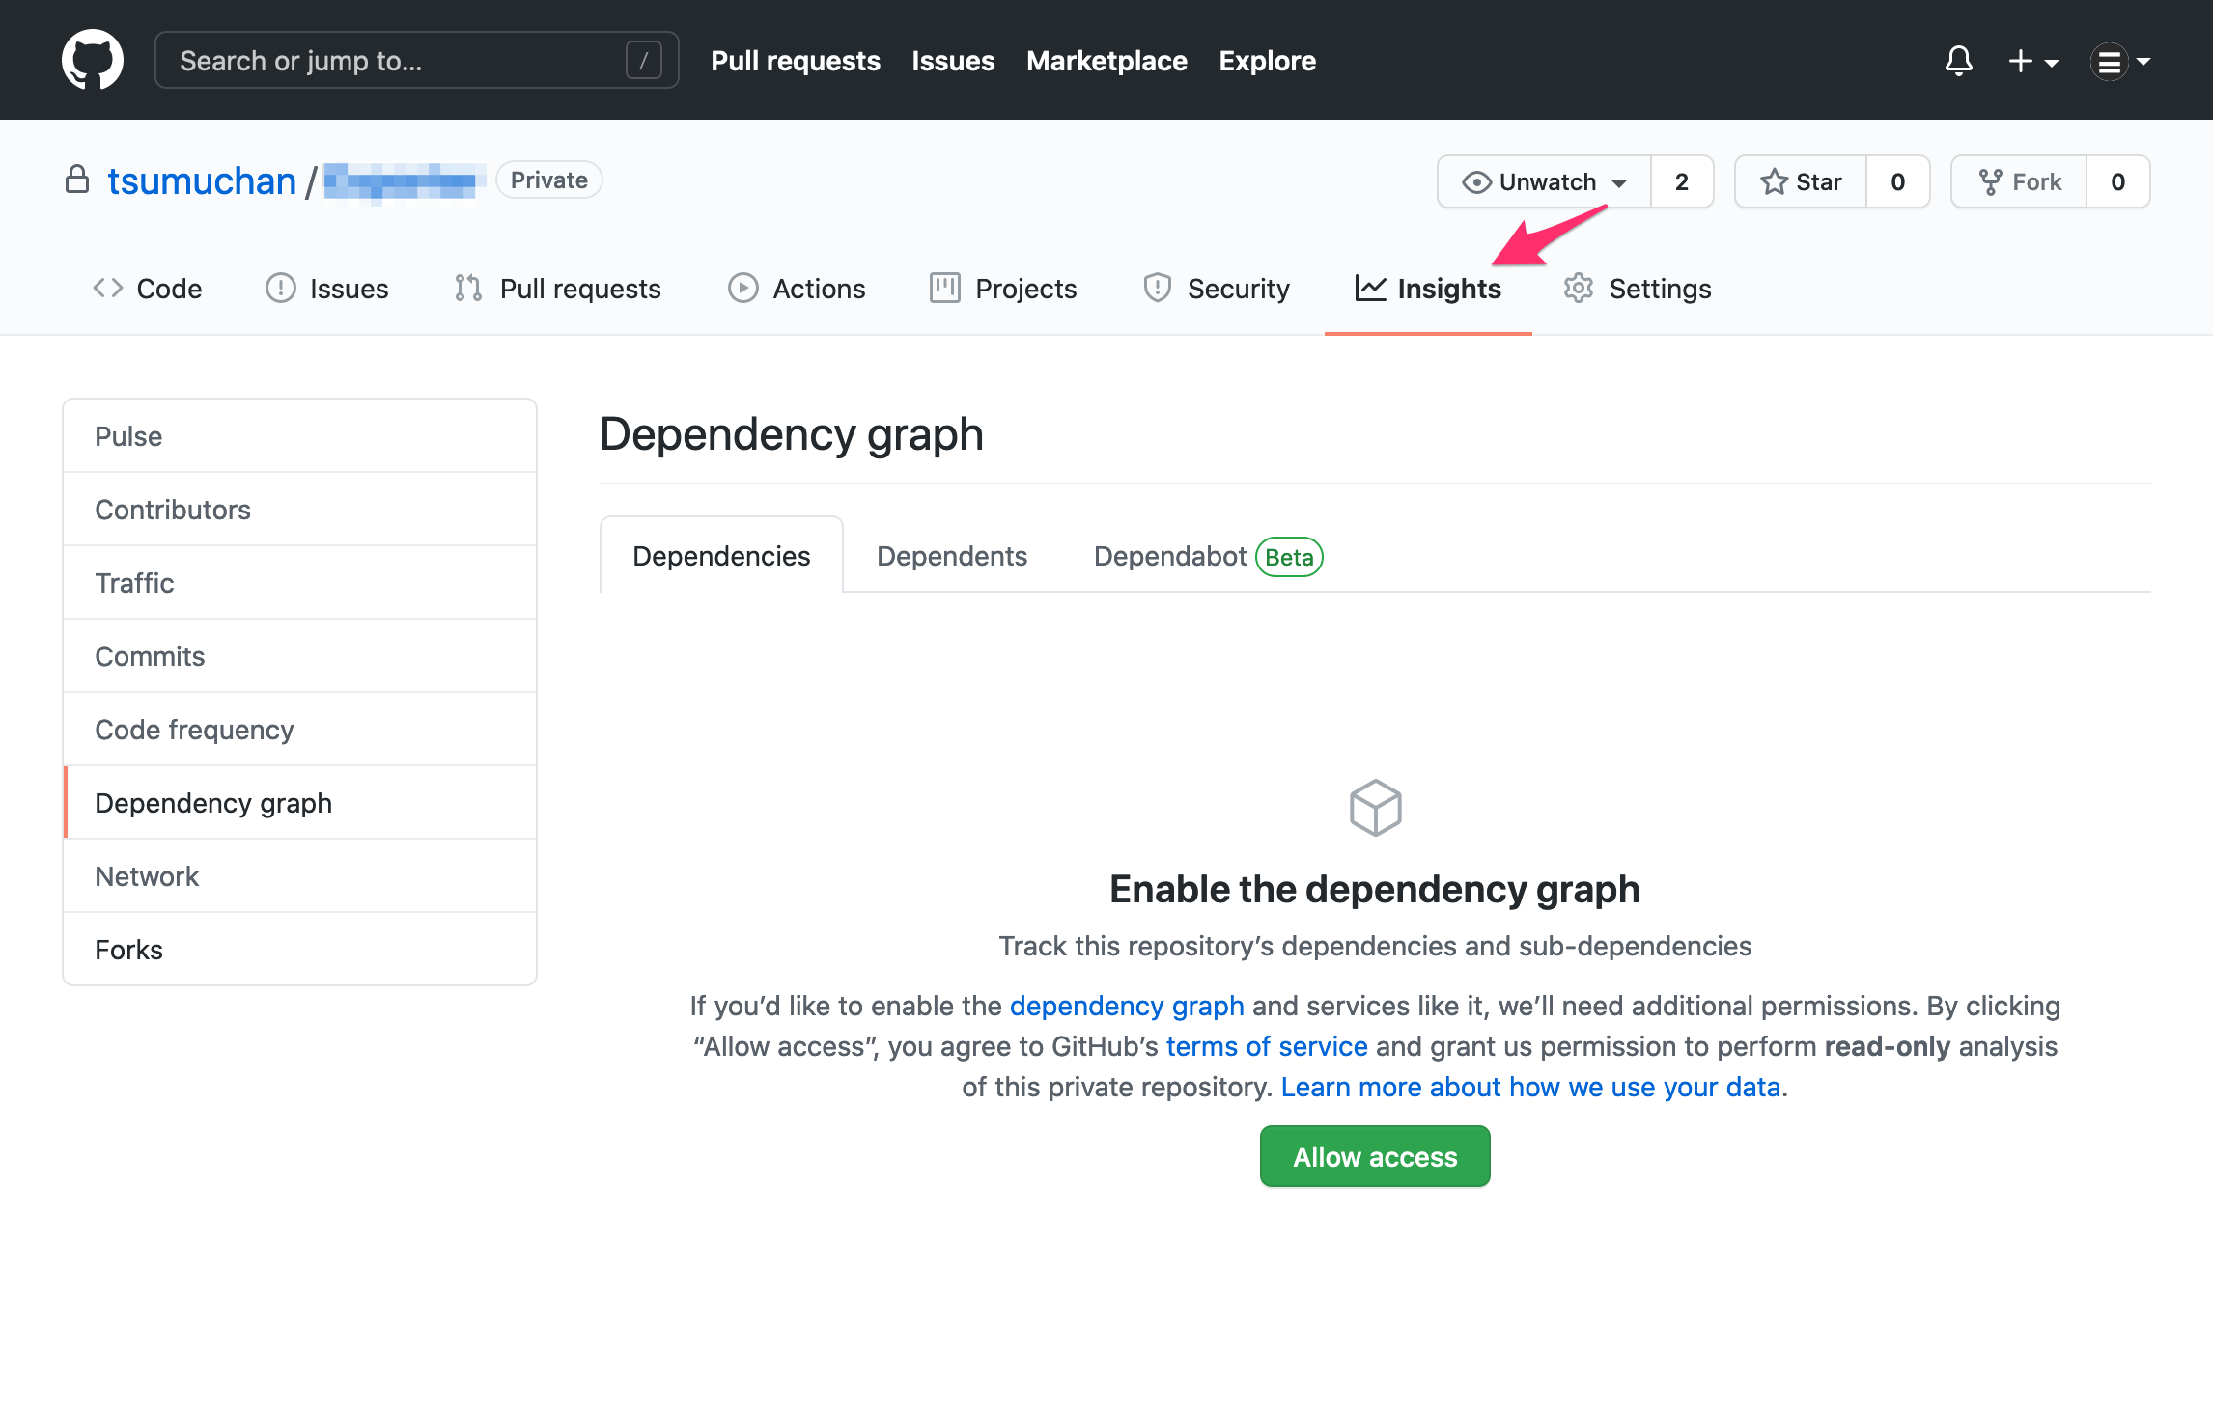Click the green Allow access button
This screenshot has width=2213, height=1411.
[x=1375, y=1156]
